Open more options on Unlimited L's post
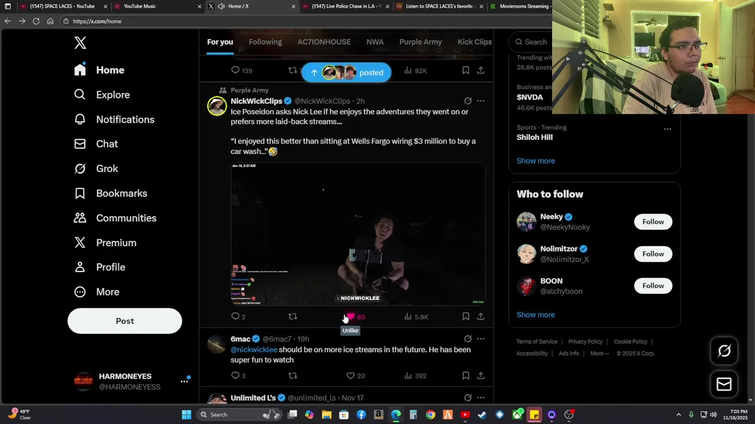 [x=481, y=397]
